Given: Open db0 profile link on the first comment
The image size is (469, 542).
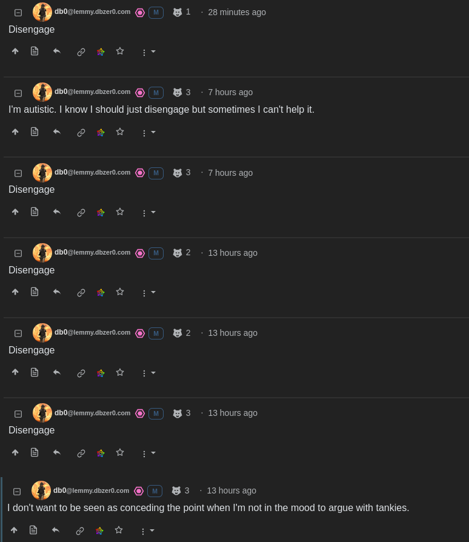Looking at the screenshot, I should [93, 12].
